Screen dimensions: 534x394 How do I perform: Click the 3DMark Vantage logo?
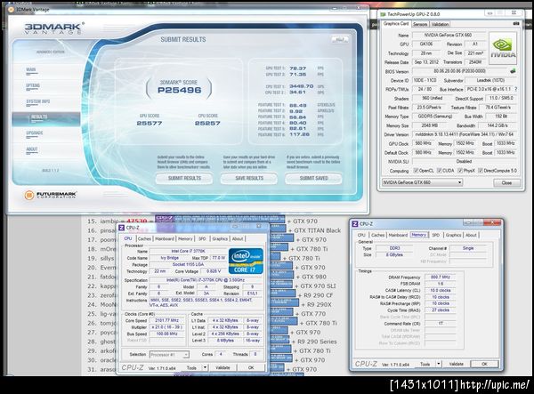(53, 28)
